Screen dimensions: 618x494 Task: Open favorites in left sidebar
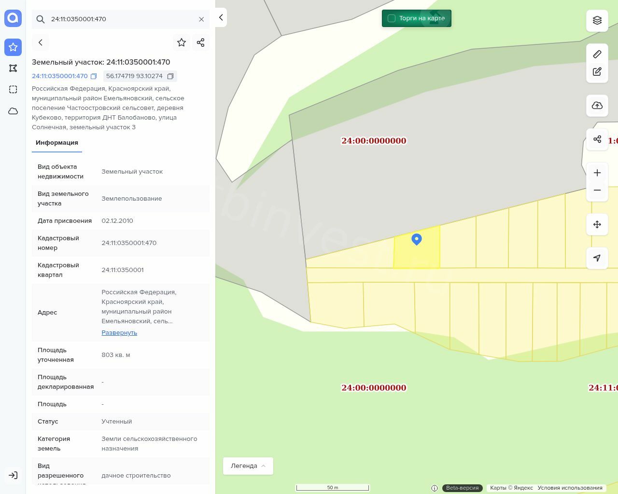pos(13,47)
